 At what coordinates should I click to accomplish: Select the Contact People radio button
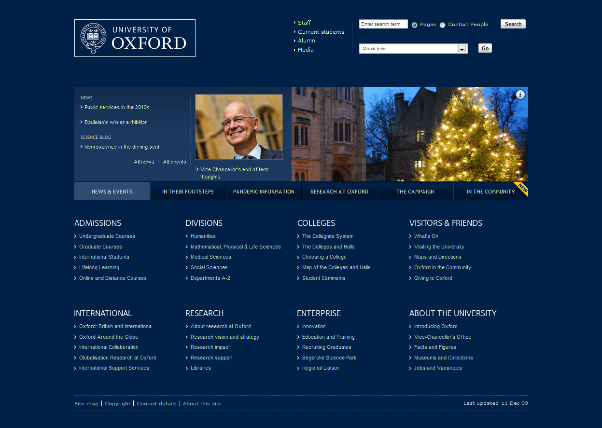pos(442,25)
